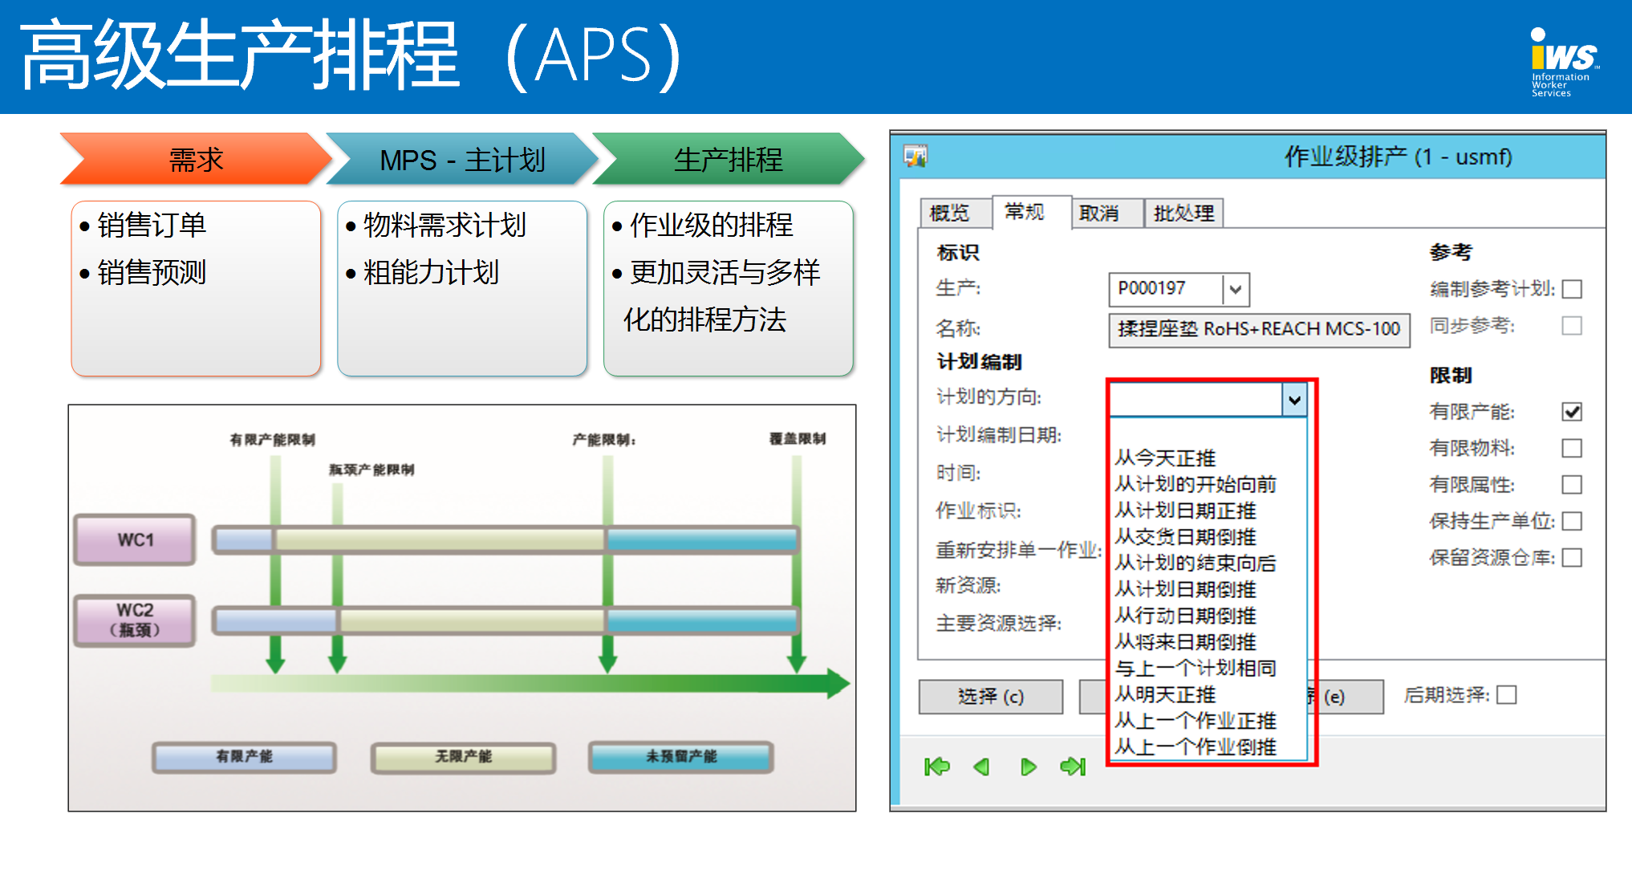Switch to the 批处理 tab
1632x895 pixels.
point(1183,213)
